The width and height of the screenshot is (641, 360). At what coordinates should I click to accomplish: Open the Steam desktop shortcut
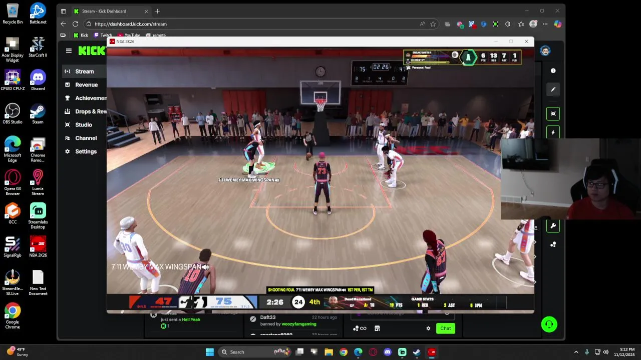tap(38, 114)
